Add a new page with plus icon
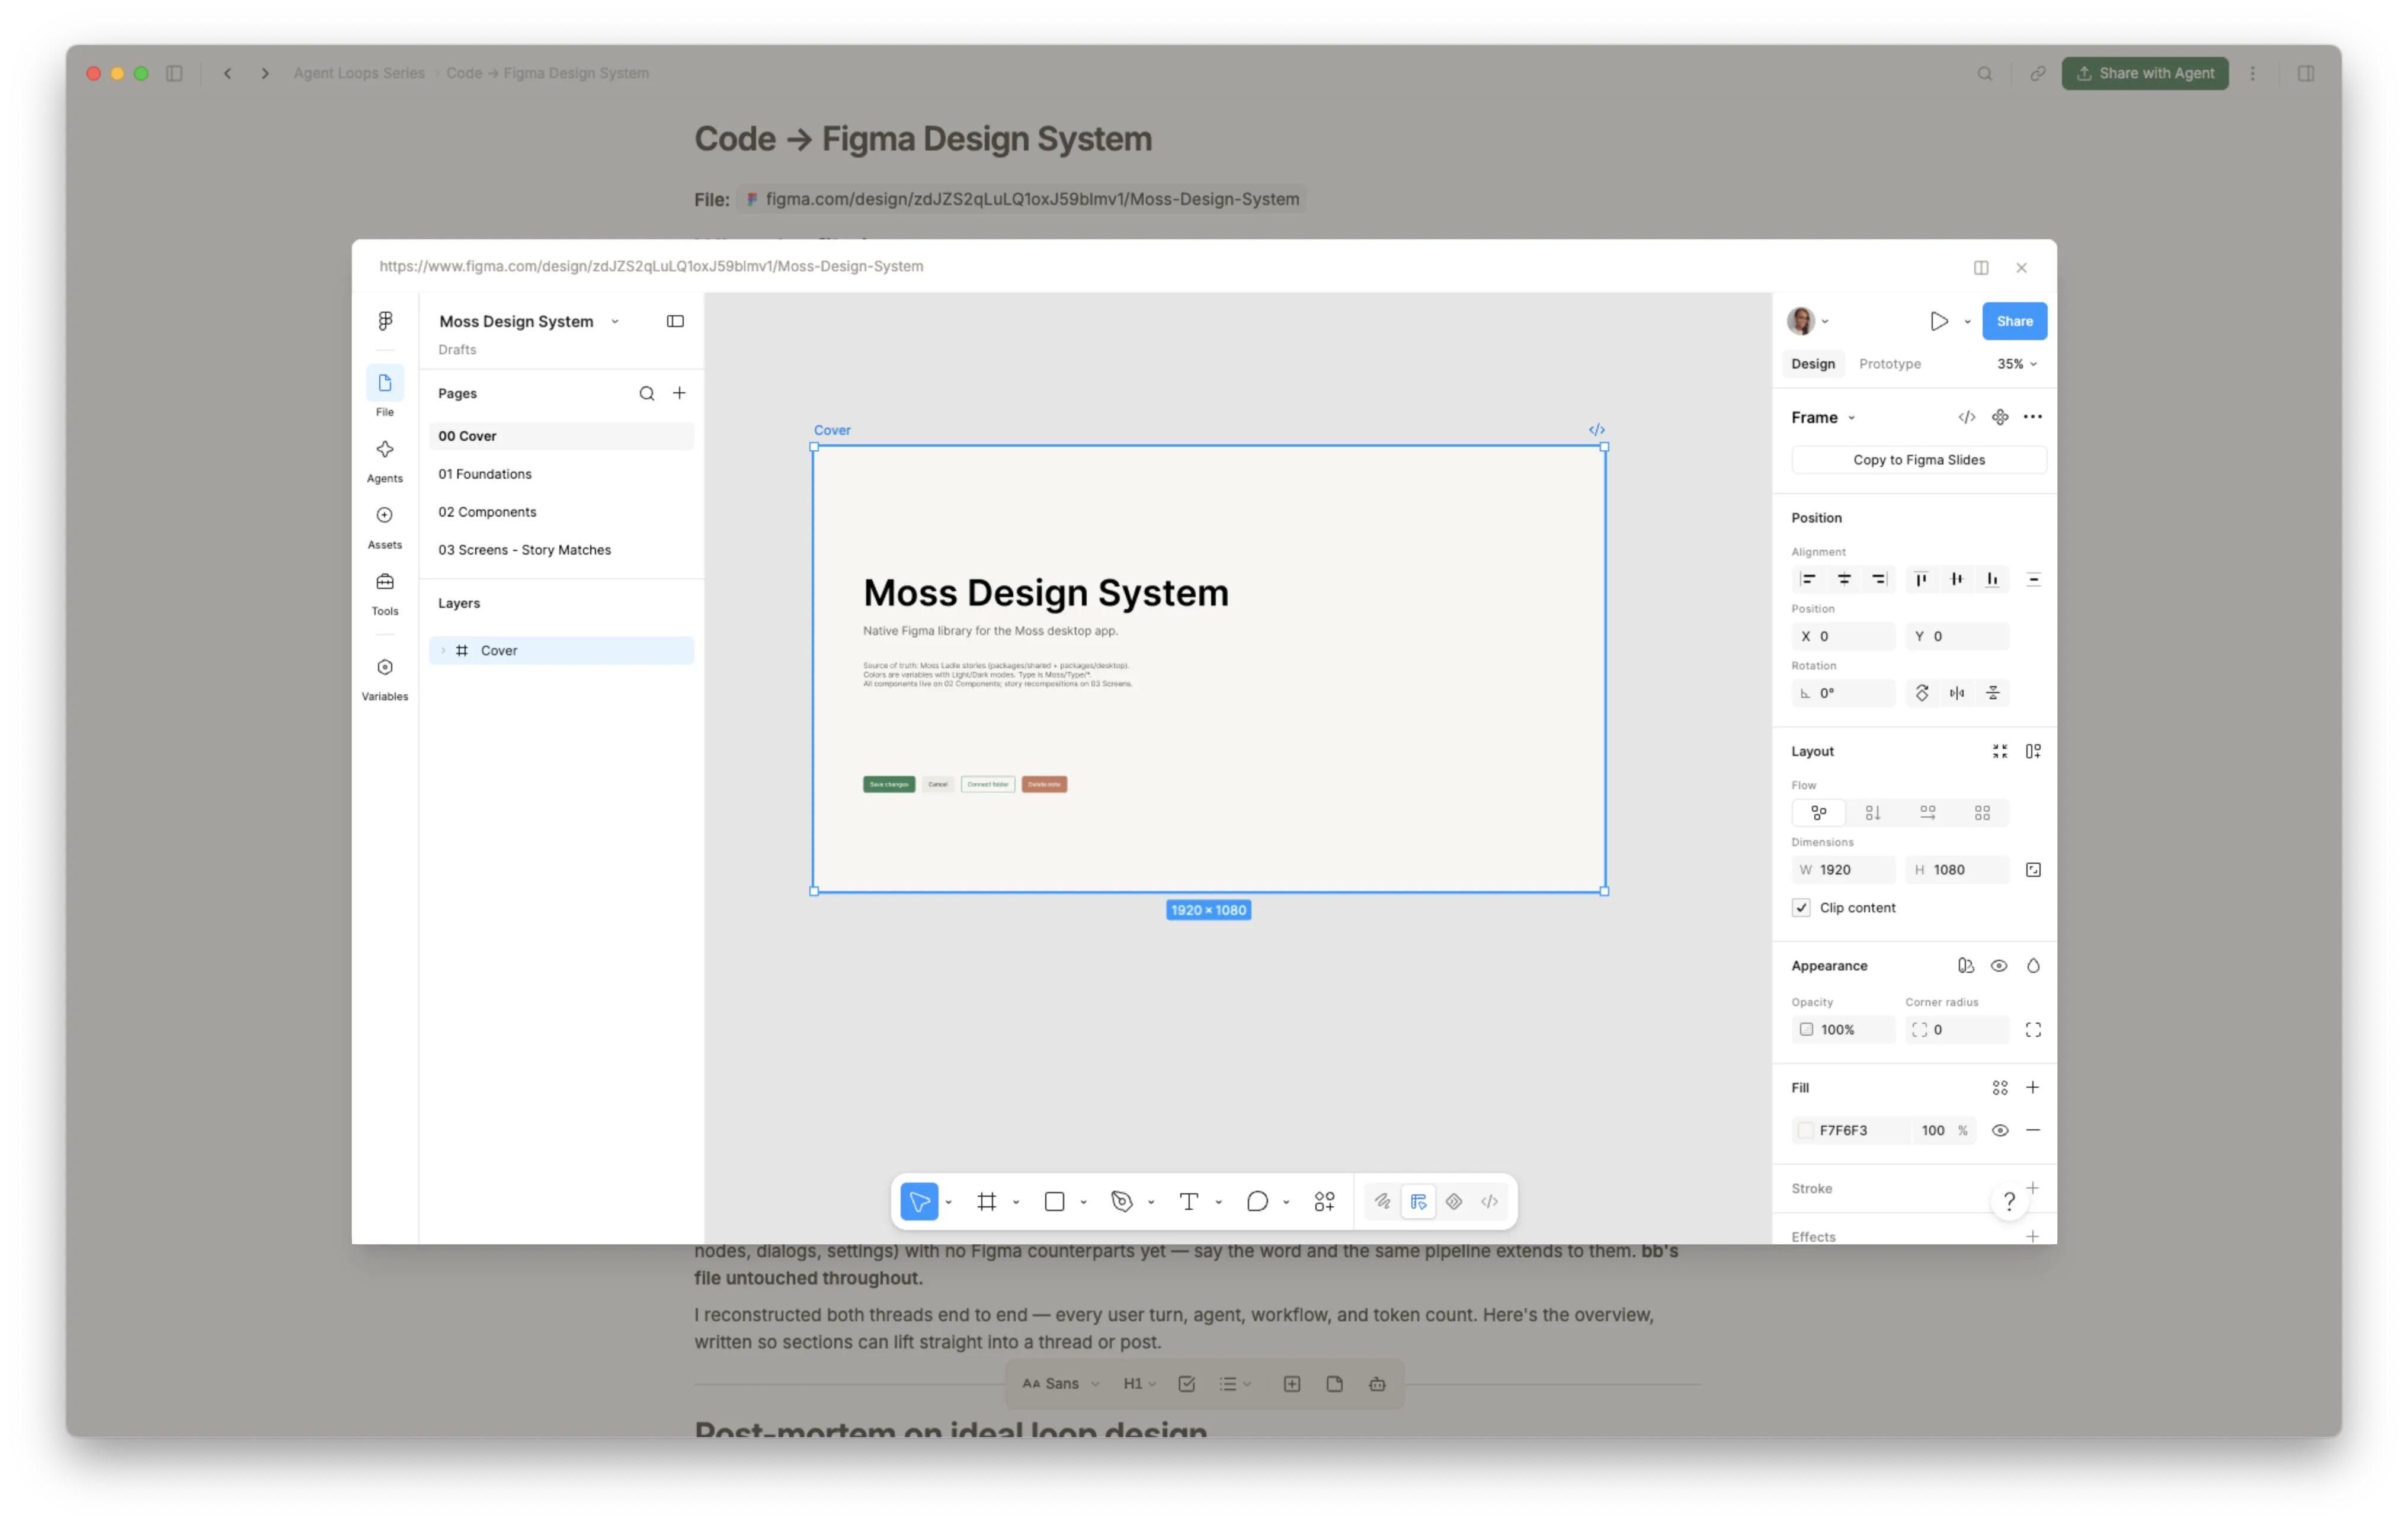Viewport: 2408px width, 1525px height. (x=679, y=393)
